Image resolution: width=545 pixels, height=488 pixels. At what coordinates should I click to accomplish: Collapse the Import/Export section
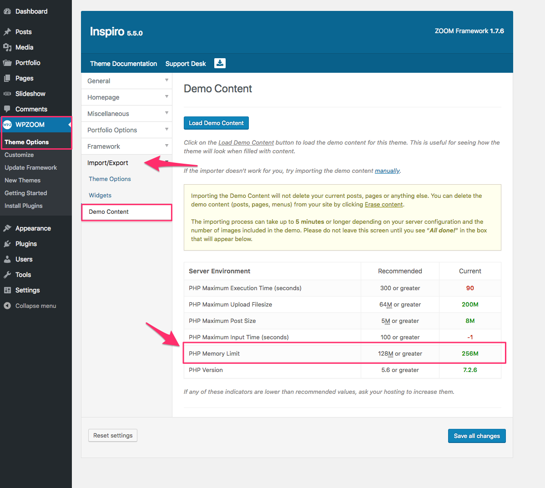[126, 162]
